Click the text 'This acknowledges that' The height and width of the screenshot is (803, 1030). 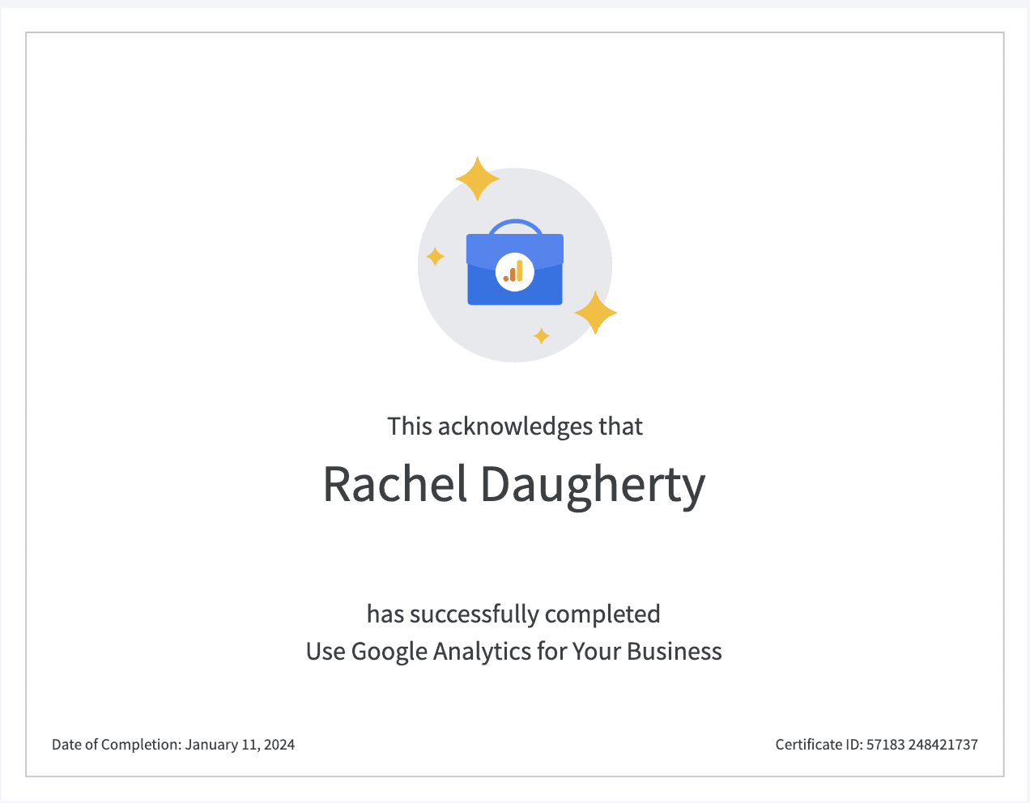point(515,427)
